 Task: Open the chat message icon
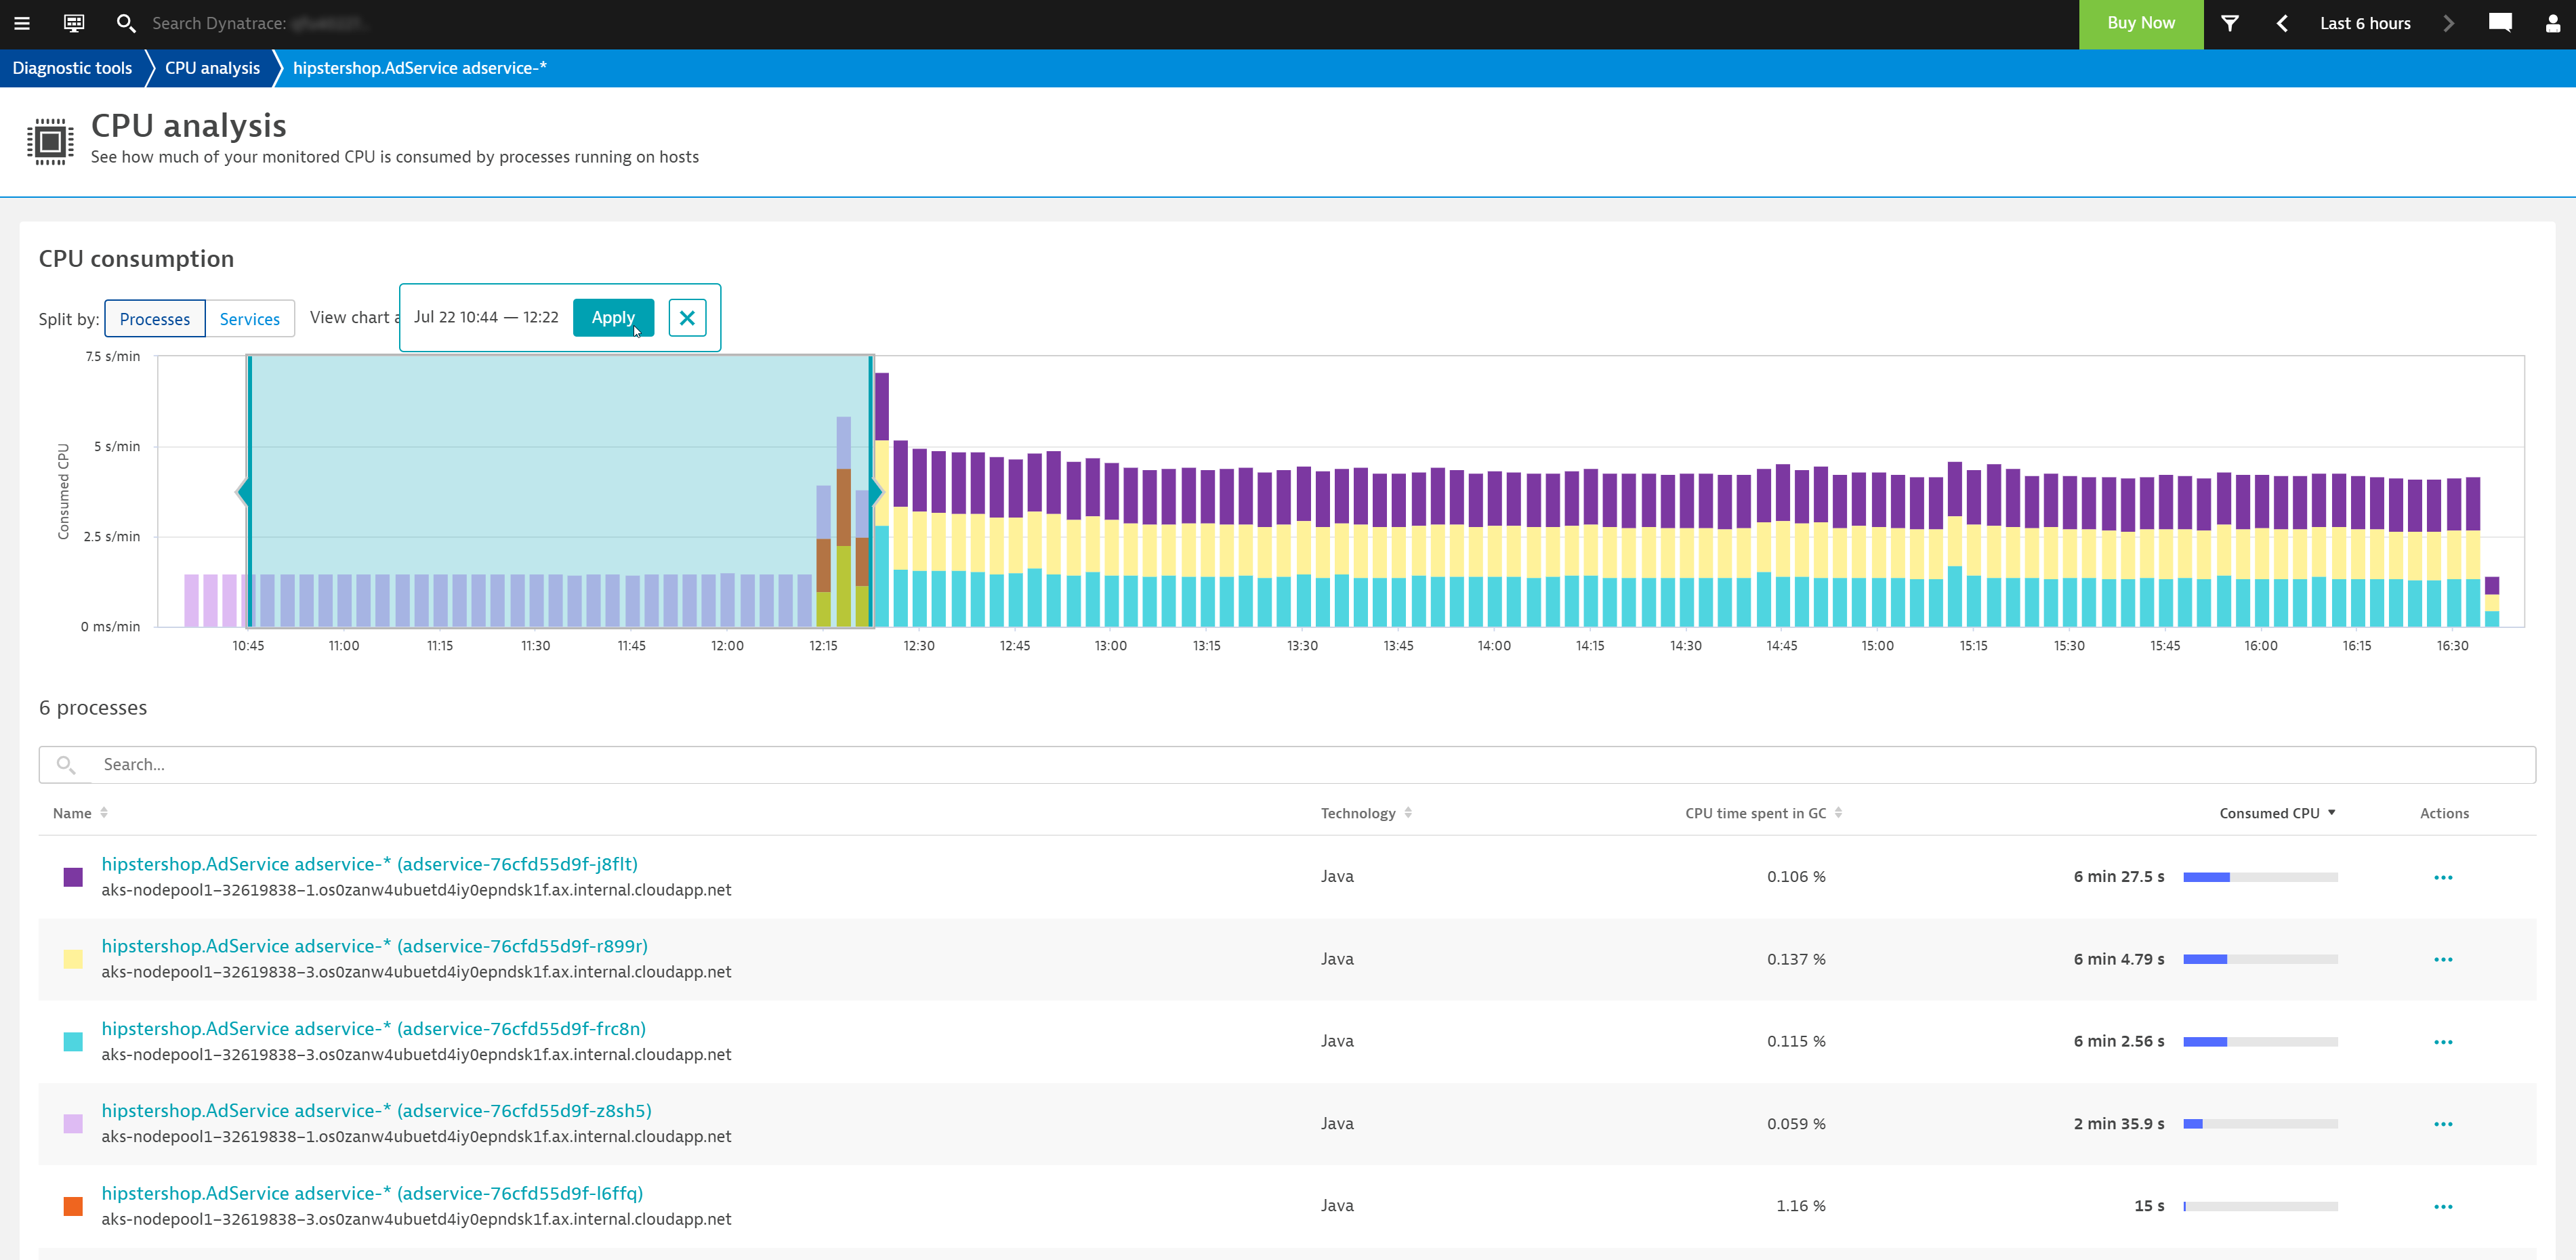point(2500,23)
